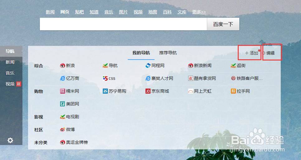Switch to 我的导航 tab
Viewport: 301px width, 160px height.
point(141,53)
